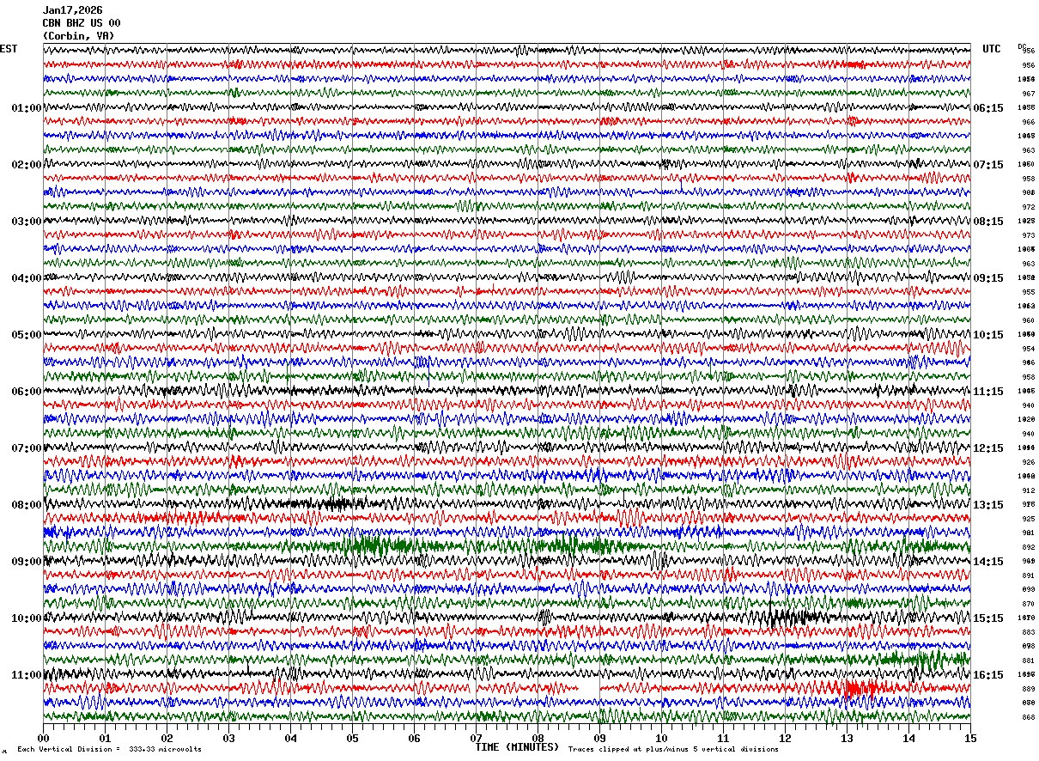Select the 02:00 EST row label
The image size is (1039, 761).
point(26,165)
